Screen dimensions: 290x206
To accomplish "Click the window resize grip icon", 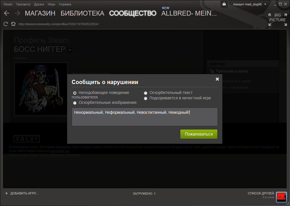I will [x=288, y=204].
